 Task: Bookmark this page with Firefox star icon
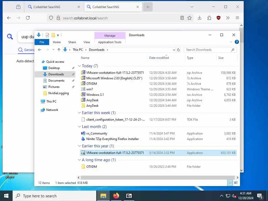189,18
